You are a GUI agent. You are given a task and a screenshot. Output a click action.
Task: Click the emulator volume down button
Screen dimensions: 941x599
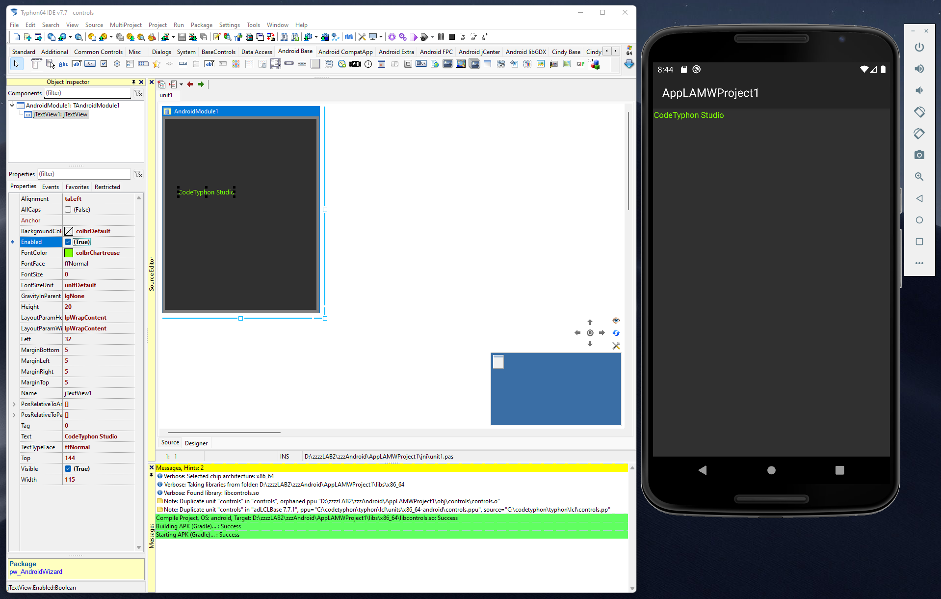919,90
